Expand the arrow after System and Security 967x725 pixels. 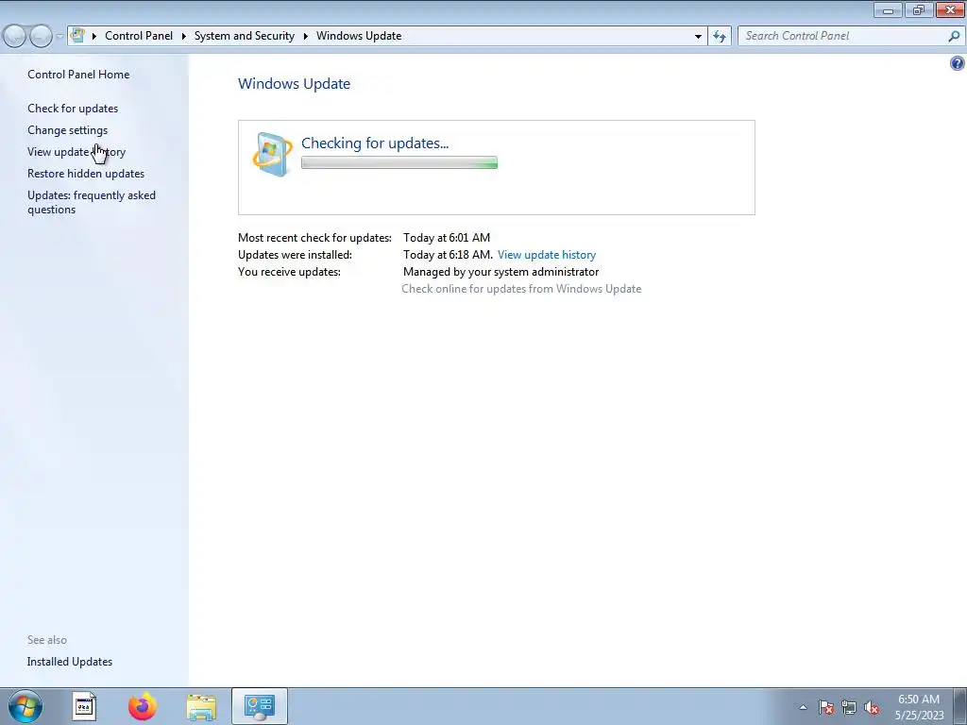click(x=305, y=37)
